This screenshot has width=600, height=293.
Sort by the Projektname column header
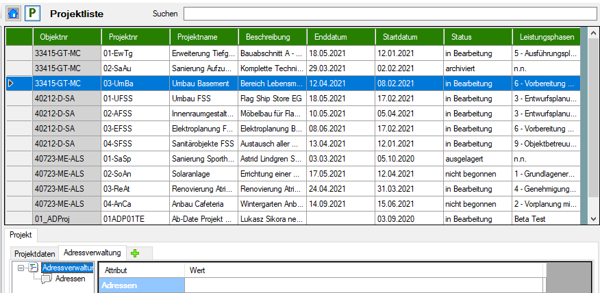click(x=204, y=37)
